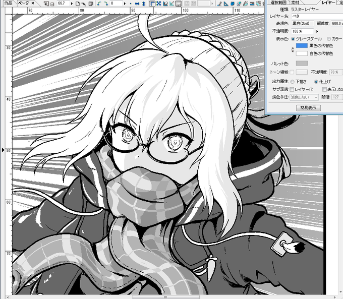This screenshot has height=299, width=343.
Task: Click the 解像度 600.0 field
Action: 337,23
